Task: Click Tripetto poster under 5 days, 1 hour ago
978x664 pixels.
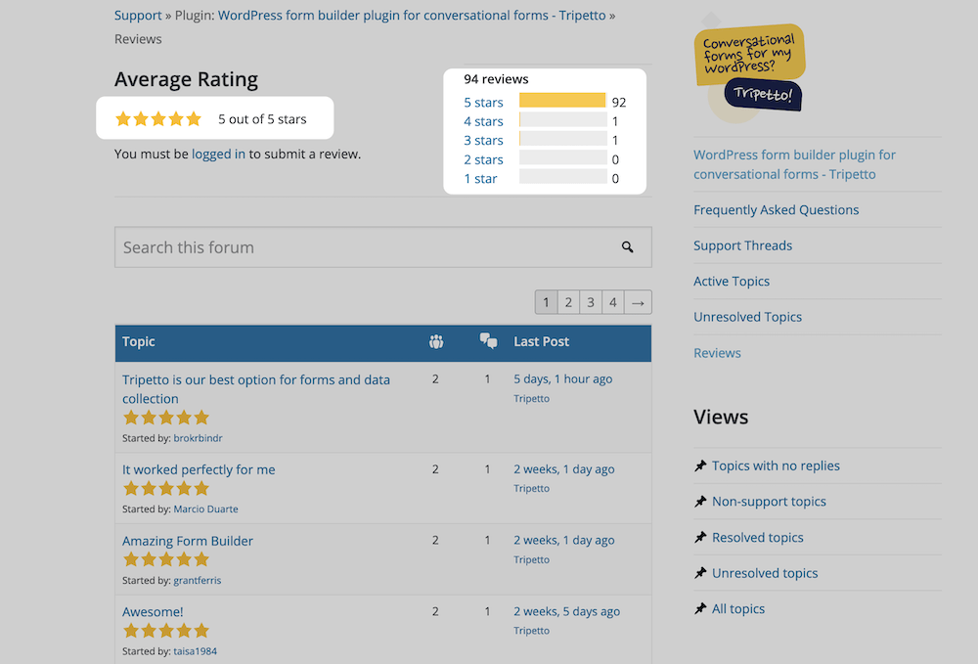Action: pos(531,399)
